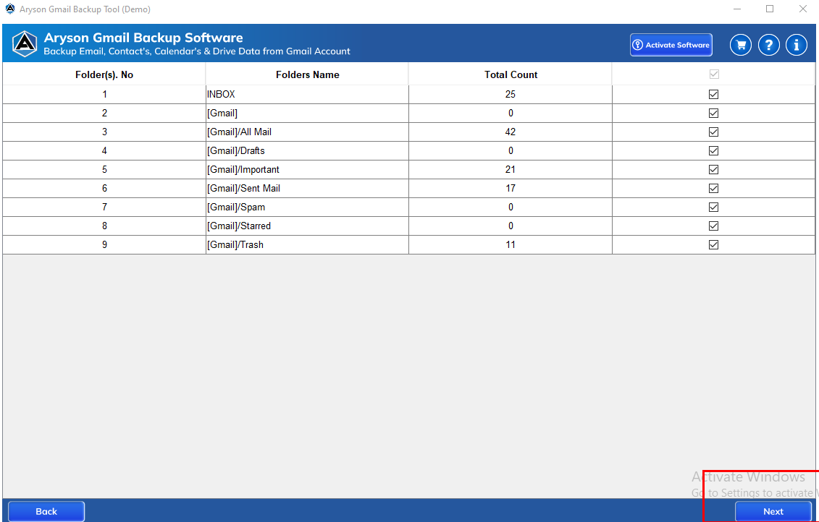Image resolution: width=819 pixels, height=522 pixels.
Task: Uncheck the [Gmail]/Trash checkbox
Action: point(713,244)
